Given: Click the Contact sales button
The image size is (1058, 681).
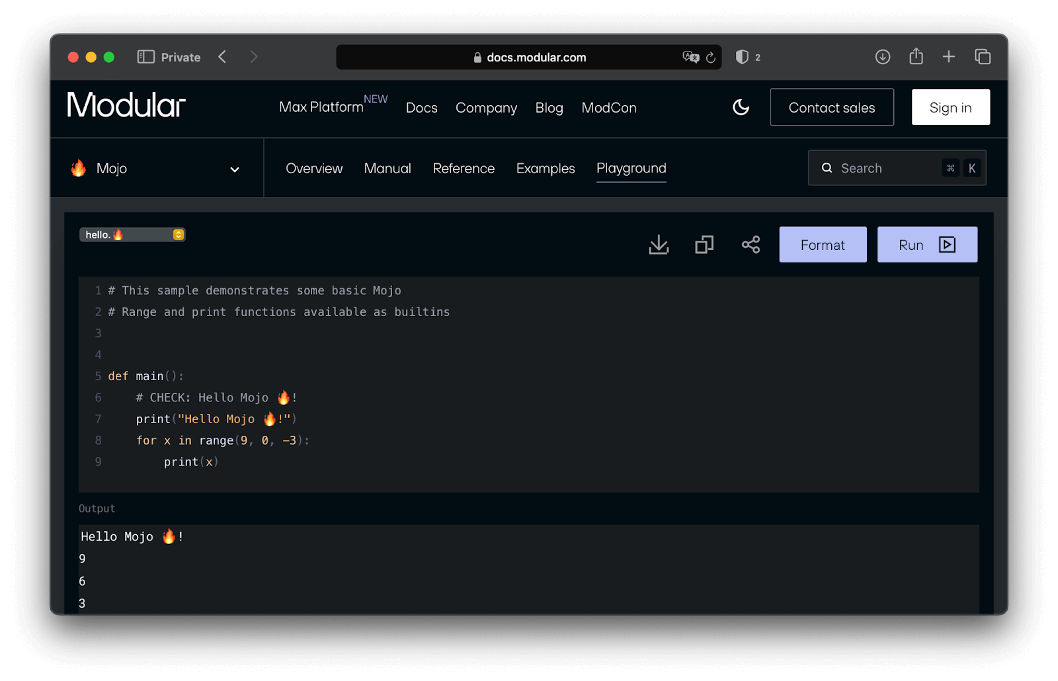Looking at the screenshot, I should click(831, 107).
